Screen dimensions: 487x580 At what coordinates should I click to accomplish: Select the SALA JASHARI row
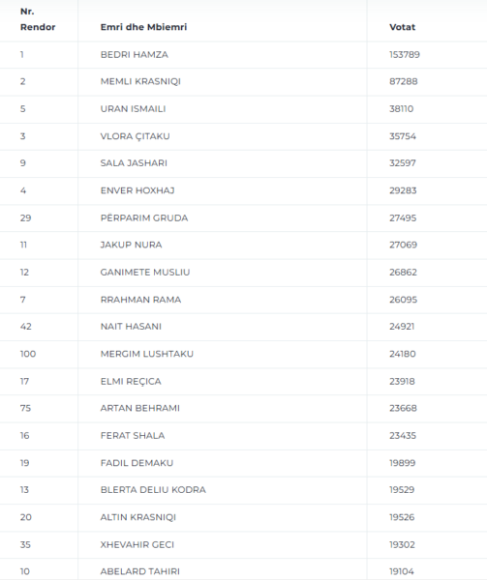tap(243, 163)
